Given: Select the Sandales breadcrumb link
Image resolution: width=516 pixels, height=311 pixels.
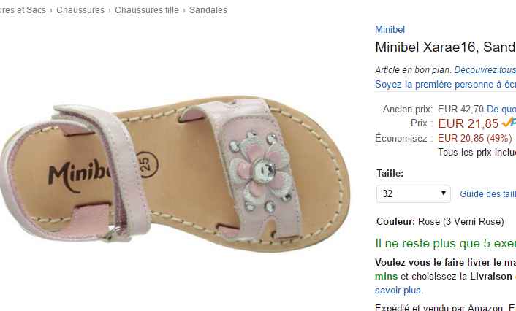Looking at the screenshot, I should pyautogui.click(x=208, y=10).
